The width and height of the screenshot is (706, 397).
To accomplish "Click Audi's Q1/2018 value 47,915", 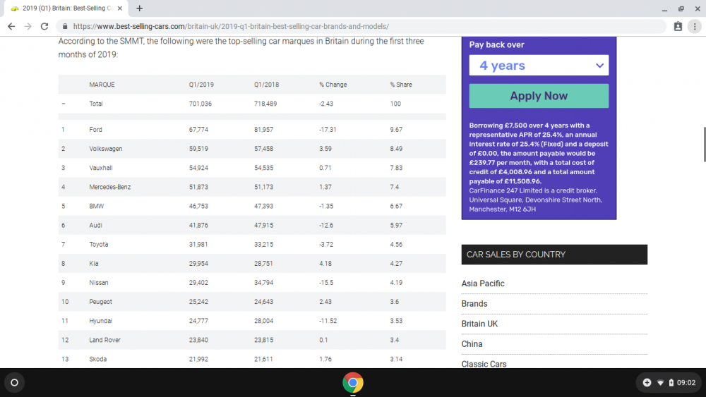I will click(263, 225).
